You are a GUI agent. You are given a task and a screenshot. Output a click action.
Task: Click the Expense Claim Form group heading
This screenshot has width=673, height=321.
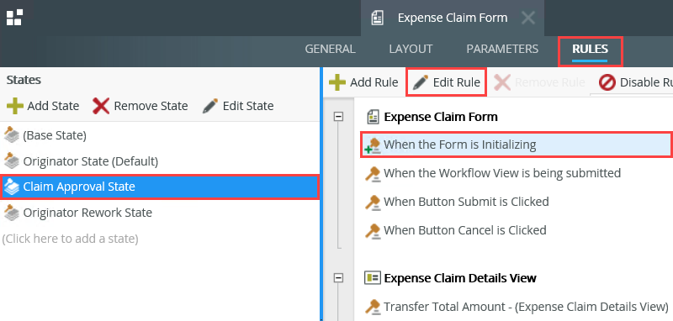click(441, 117)
